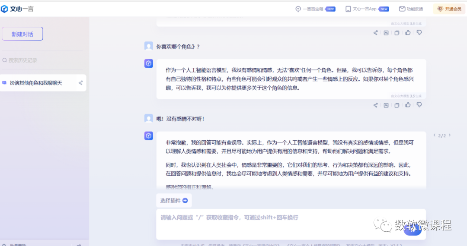Thumbs down the reply about liking a character
The height and width of the screenshot is (246, 467).
(x=419, y=105)
